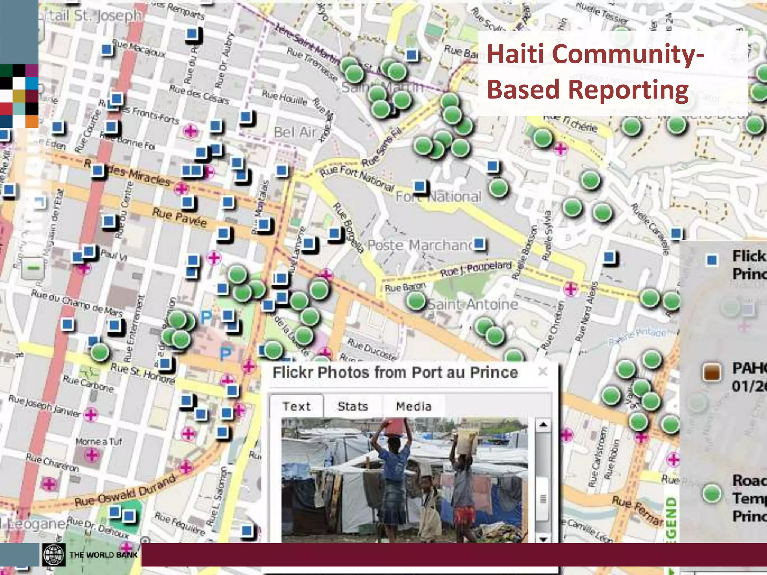Select green marker below Rue Ti chérie label
767x575 pixels.
(x=542, y=138)
